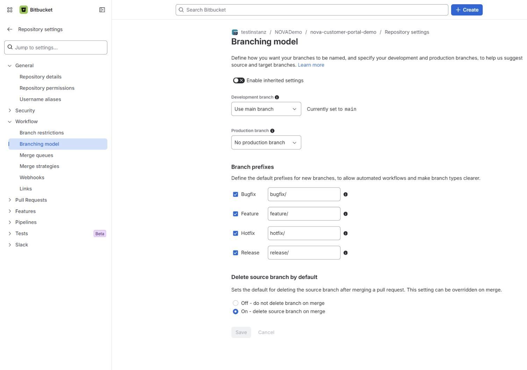This screenshot has height=370, width=527.
Task: Select On - delete source branch on merge
Action: [235, 312]
